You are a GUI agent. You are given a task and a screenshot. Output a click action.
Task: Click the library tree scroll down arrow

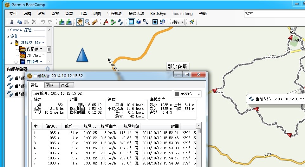[x=49, y=61]
